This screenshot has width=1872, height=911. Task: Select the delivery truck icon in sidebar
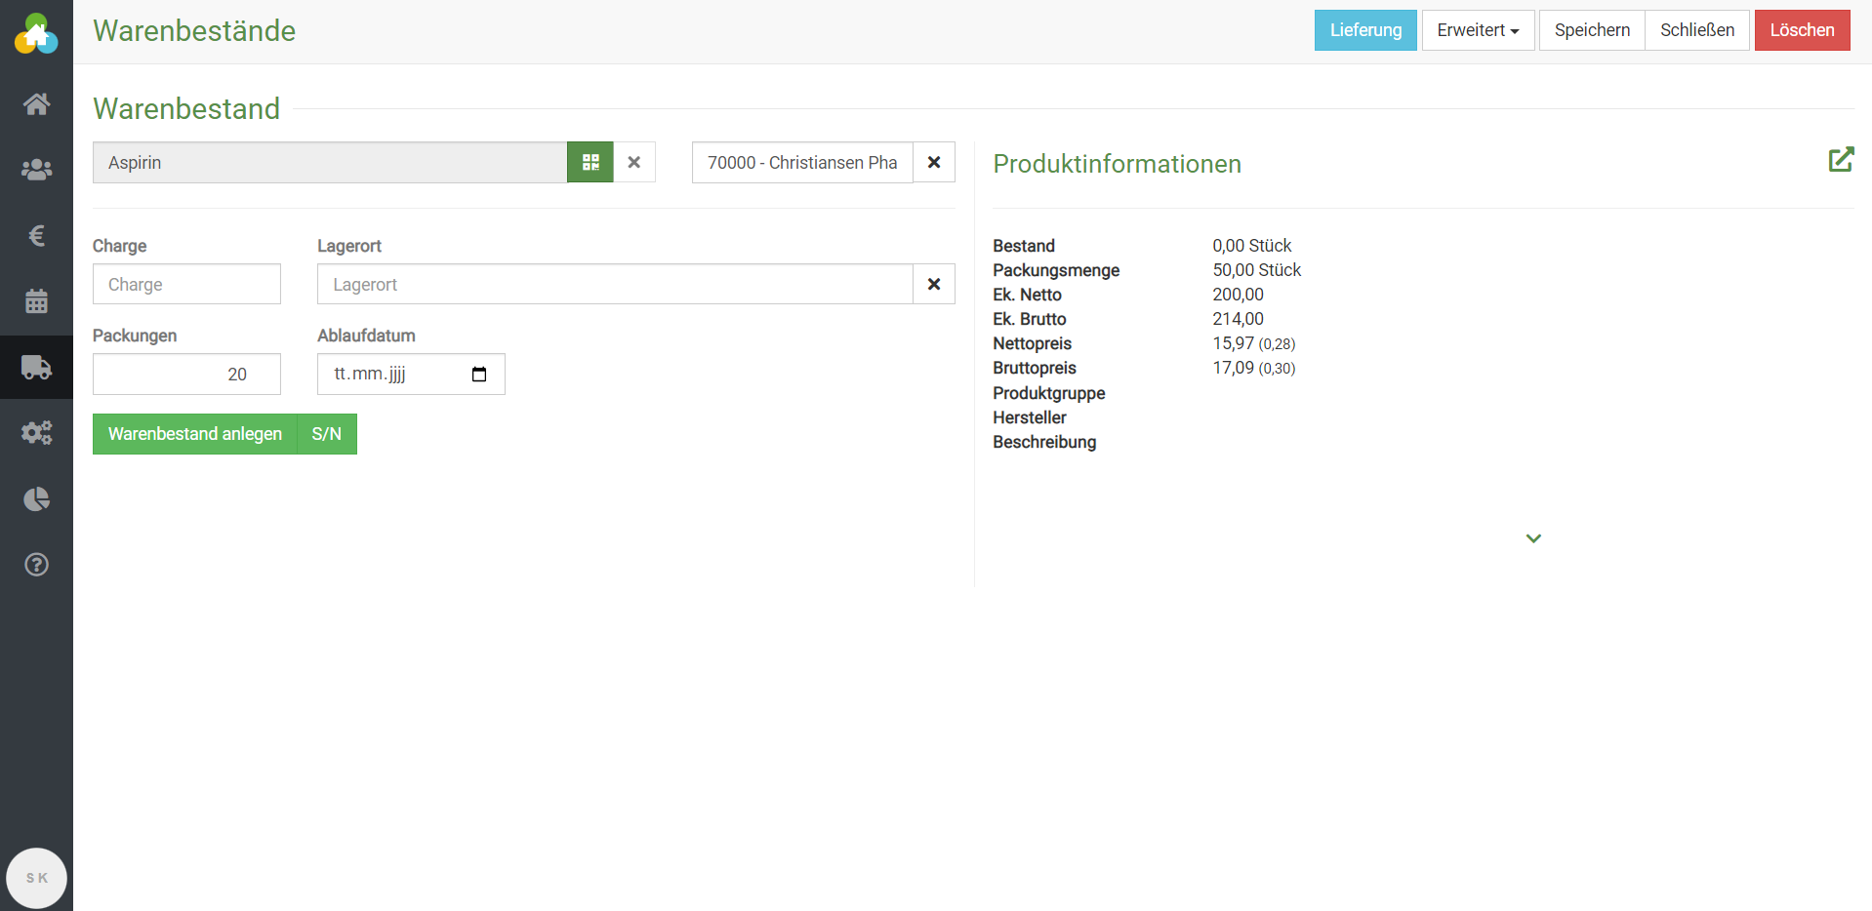point(36,368)
